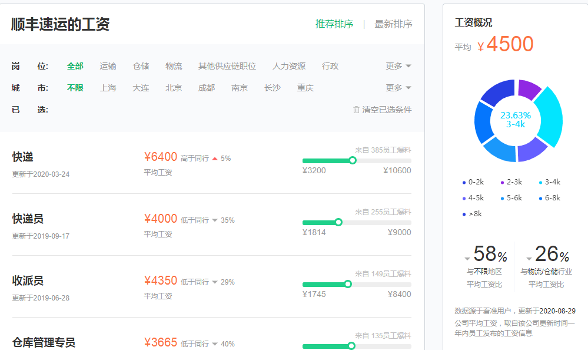Click the ¥6400 average salary value
The width and height of the screenshot is (588, 350).
(161, 157)
